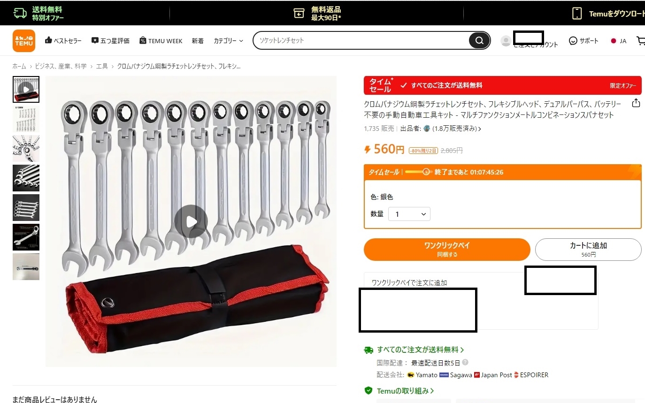Image resolution: width=645 pixels, height=403 pixels.
Task: Click the share icon beside product title
Action: tap(636, 103)
